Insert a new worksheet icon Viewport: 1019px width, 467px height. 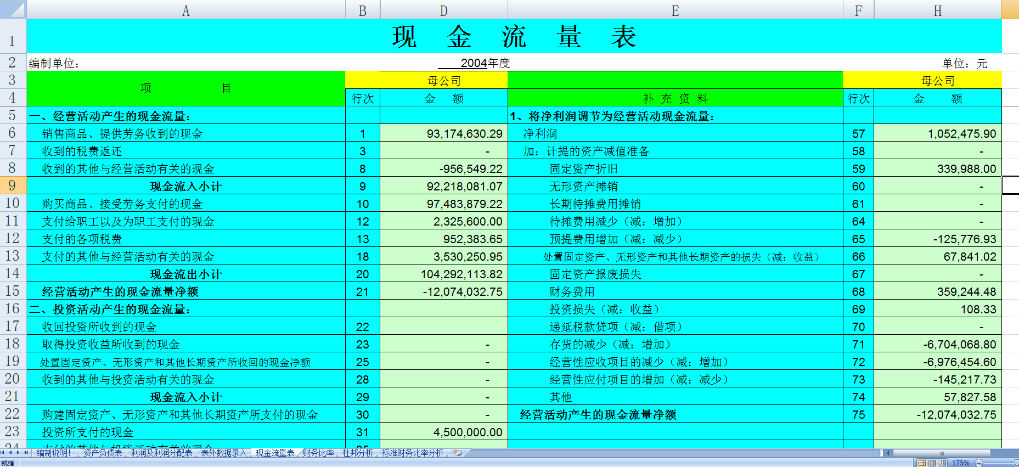458,453
